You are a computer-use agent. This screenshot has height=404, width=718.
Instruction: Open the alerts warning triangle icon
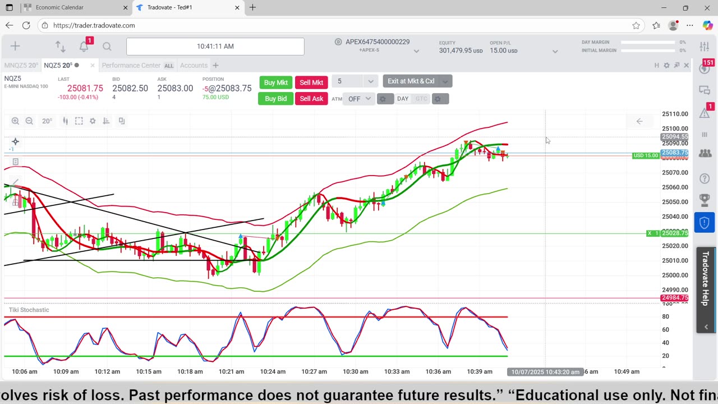click(x=705, y=113)
